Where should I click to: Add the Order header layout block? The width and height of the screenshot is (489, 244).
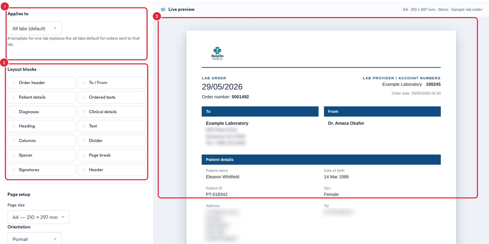(41, 83)
